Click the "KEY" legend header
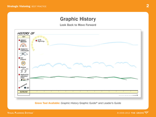 [24, 37]
